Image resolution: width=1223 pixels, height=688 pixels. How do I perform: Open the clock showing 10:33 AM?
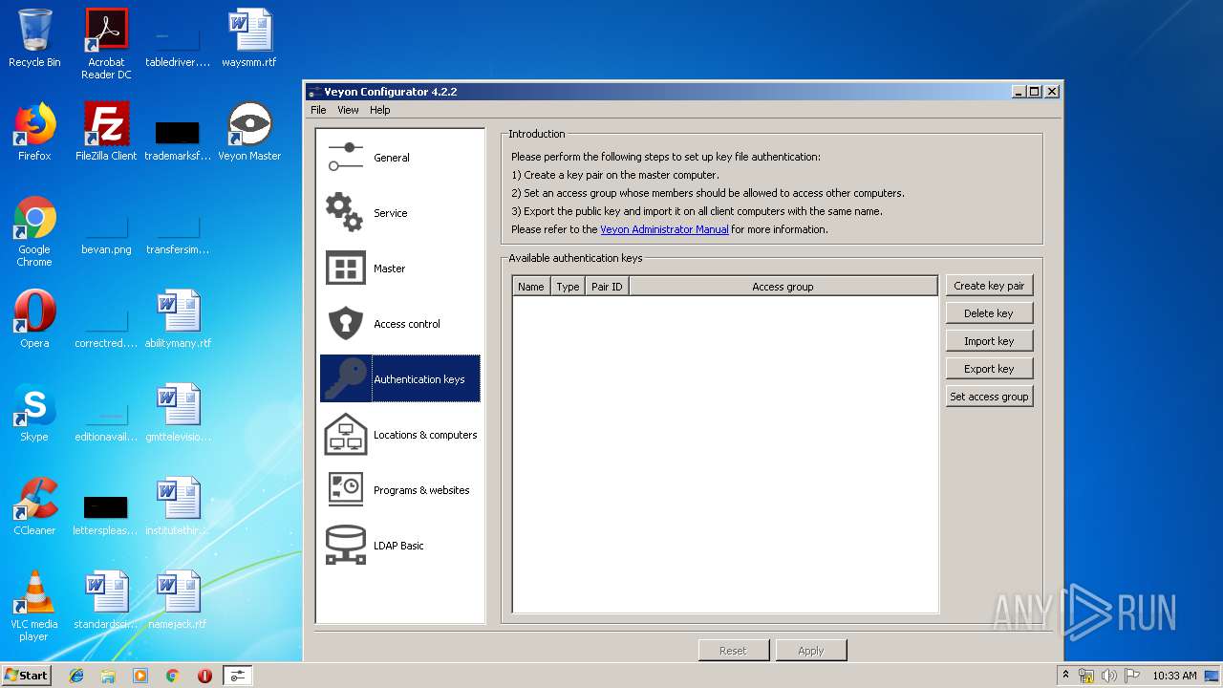coord(1174,676)
